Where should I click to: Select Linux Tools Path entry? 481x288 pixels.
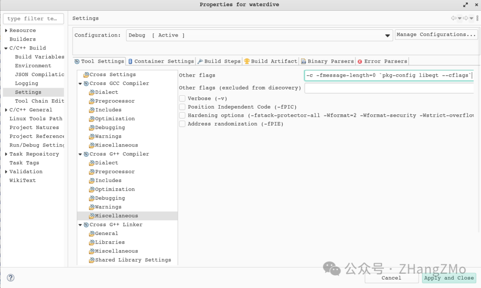point(36,119)
